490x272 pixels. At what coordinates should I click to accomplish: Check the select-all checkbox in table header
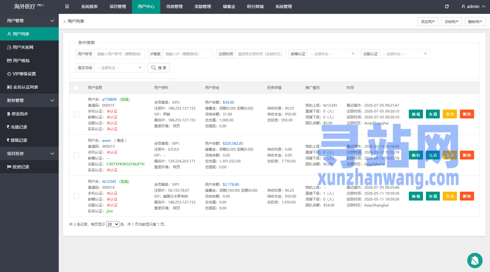(x=76, y=88)
